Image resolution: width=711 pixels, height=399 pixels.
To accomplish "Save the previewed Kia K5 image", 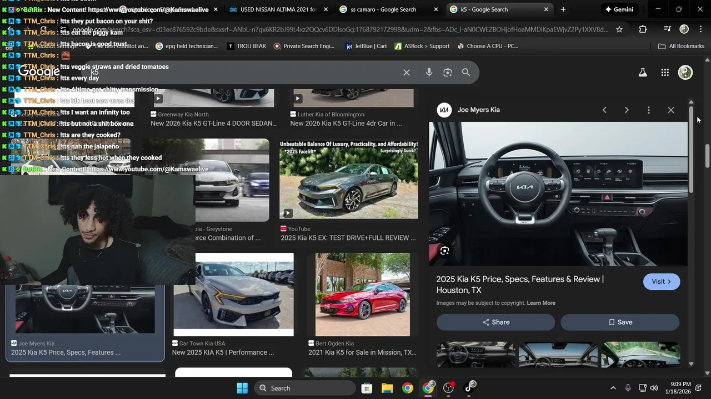I will click(x=620, y=322).
